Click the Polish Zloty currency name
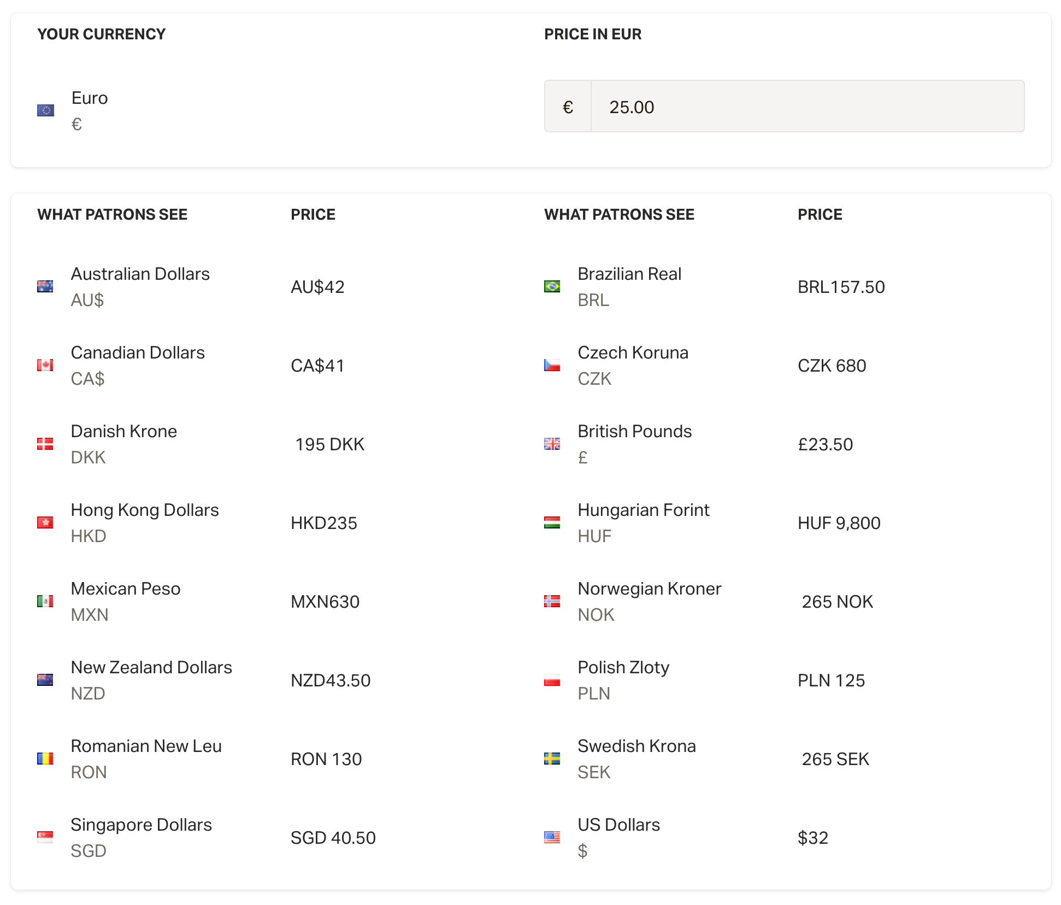The height and width of the screenshot is (905, 1061). [623, 667]
